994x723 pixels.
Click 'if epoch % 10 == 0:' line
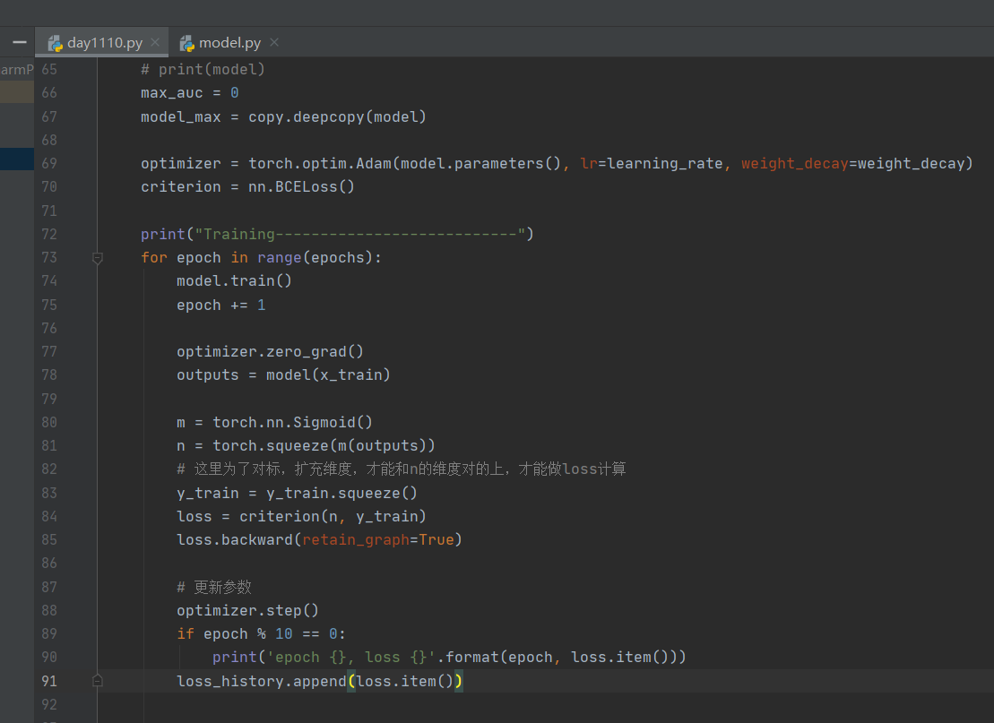click(x=261, y=634)
